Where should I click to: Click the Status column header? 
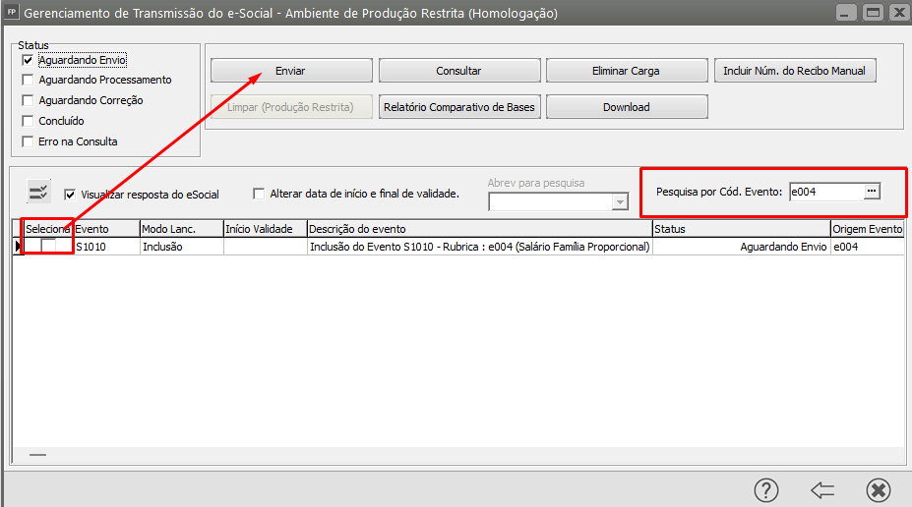coord(740,229)
